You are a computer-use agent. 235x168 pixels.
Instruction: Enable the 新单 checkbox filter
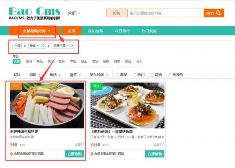117,75
